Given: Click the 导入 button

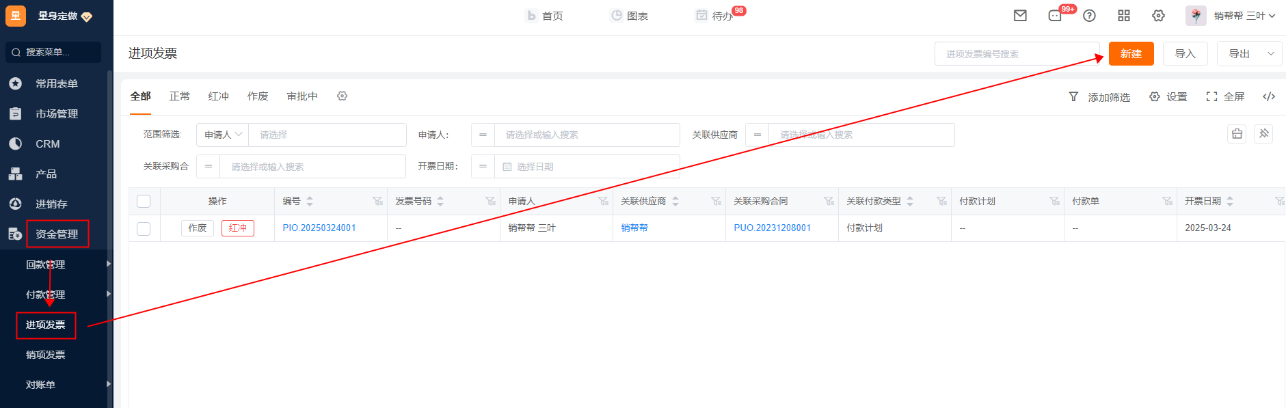Looking at the screenshot, I should coord(1185,54).
